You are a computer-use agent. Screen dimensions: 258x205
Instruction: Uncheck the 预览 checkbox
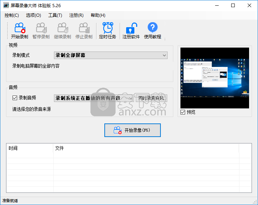coord(183,112)
